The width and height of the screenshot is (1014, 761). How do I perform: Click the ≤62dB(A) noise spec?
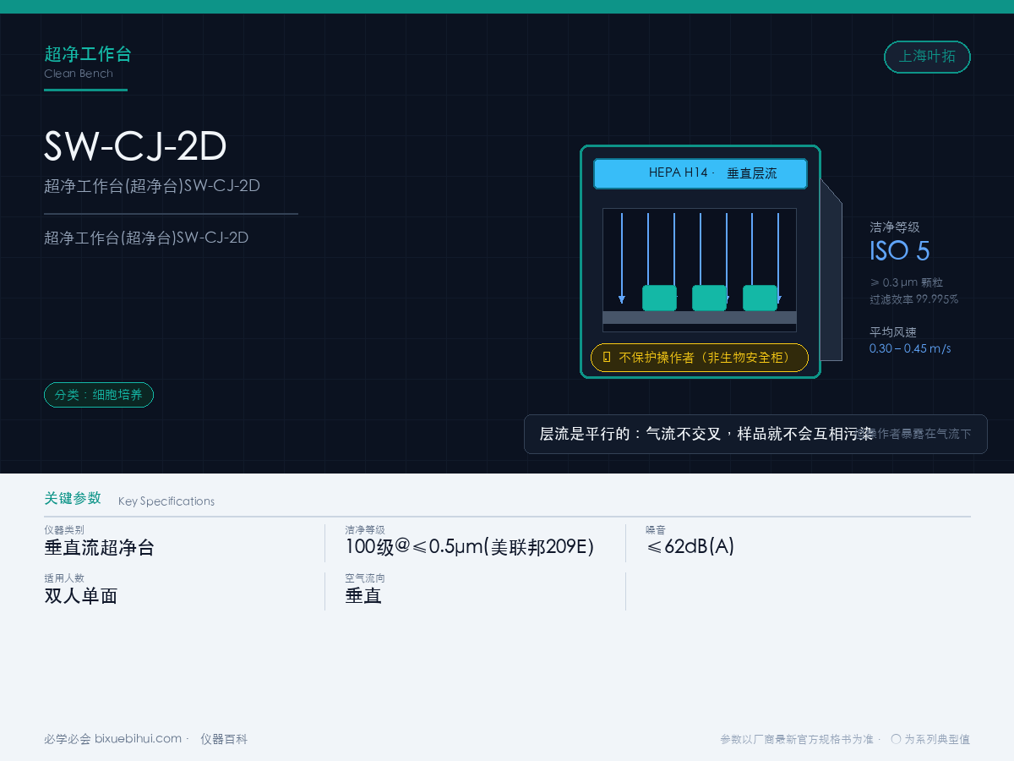pyautogui.click(x=690, y=546)
